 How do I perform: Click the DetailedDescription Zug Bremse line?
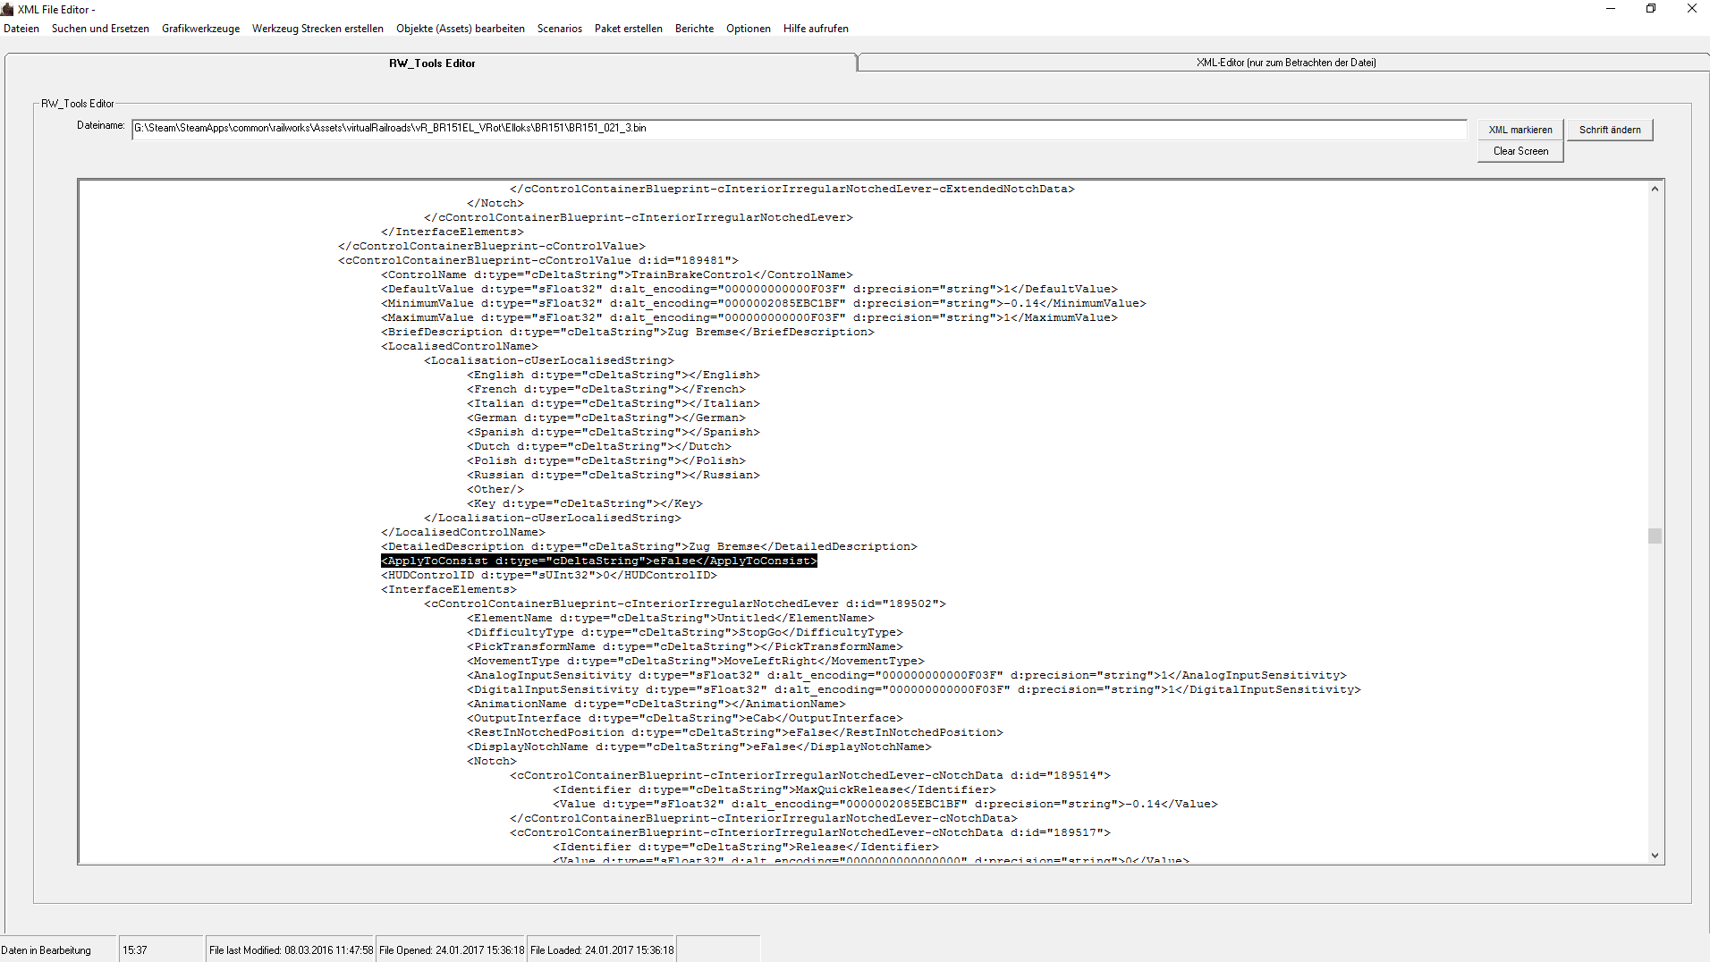click(649, 546)
